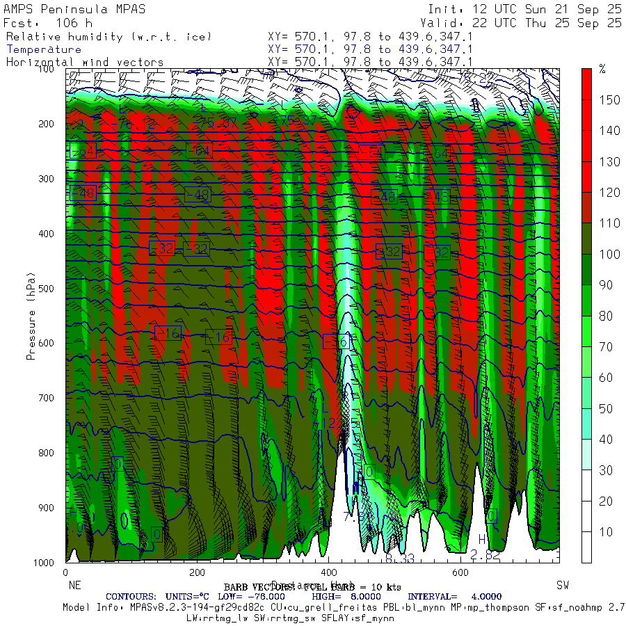Click the 'Horizontal wind vectors' field label
The height and width of the screenshot is (626, 626).
[x=85, y=63]
